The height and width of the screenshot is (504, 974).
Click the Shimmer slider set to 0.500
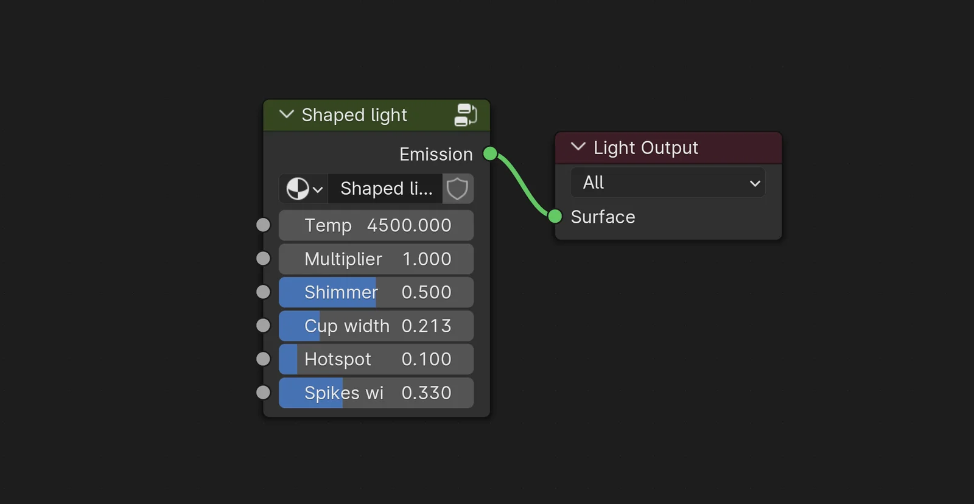pyautogui.click(x=376, y=292)
